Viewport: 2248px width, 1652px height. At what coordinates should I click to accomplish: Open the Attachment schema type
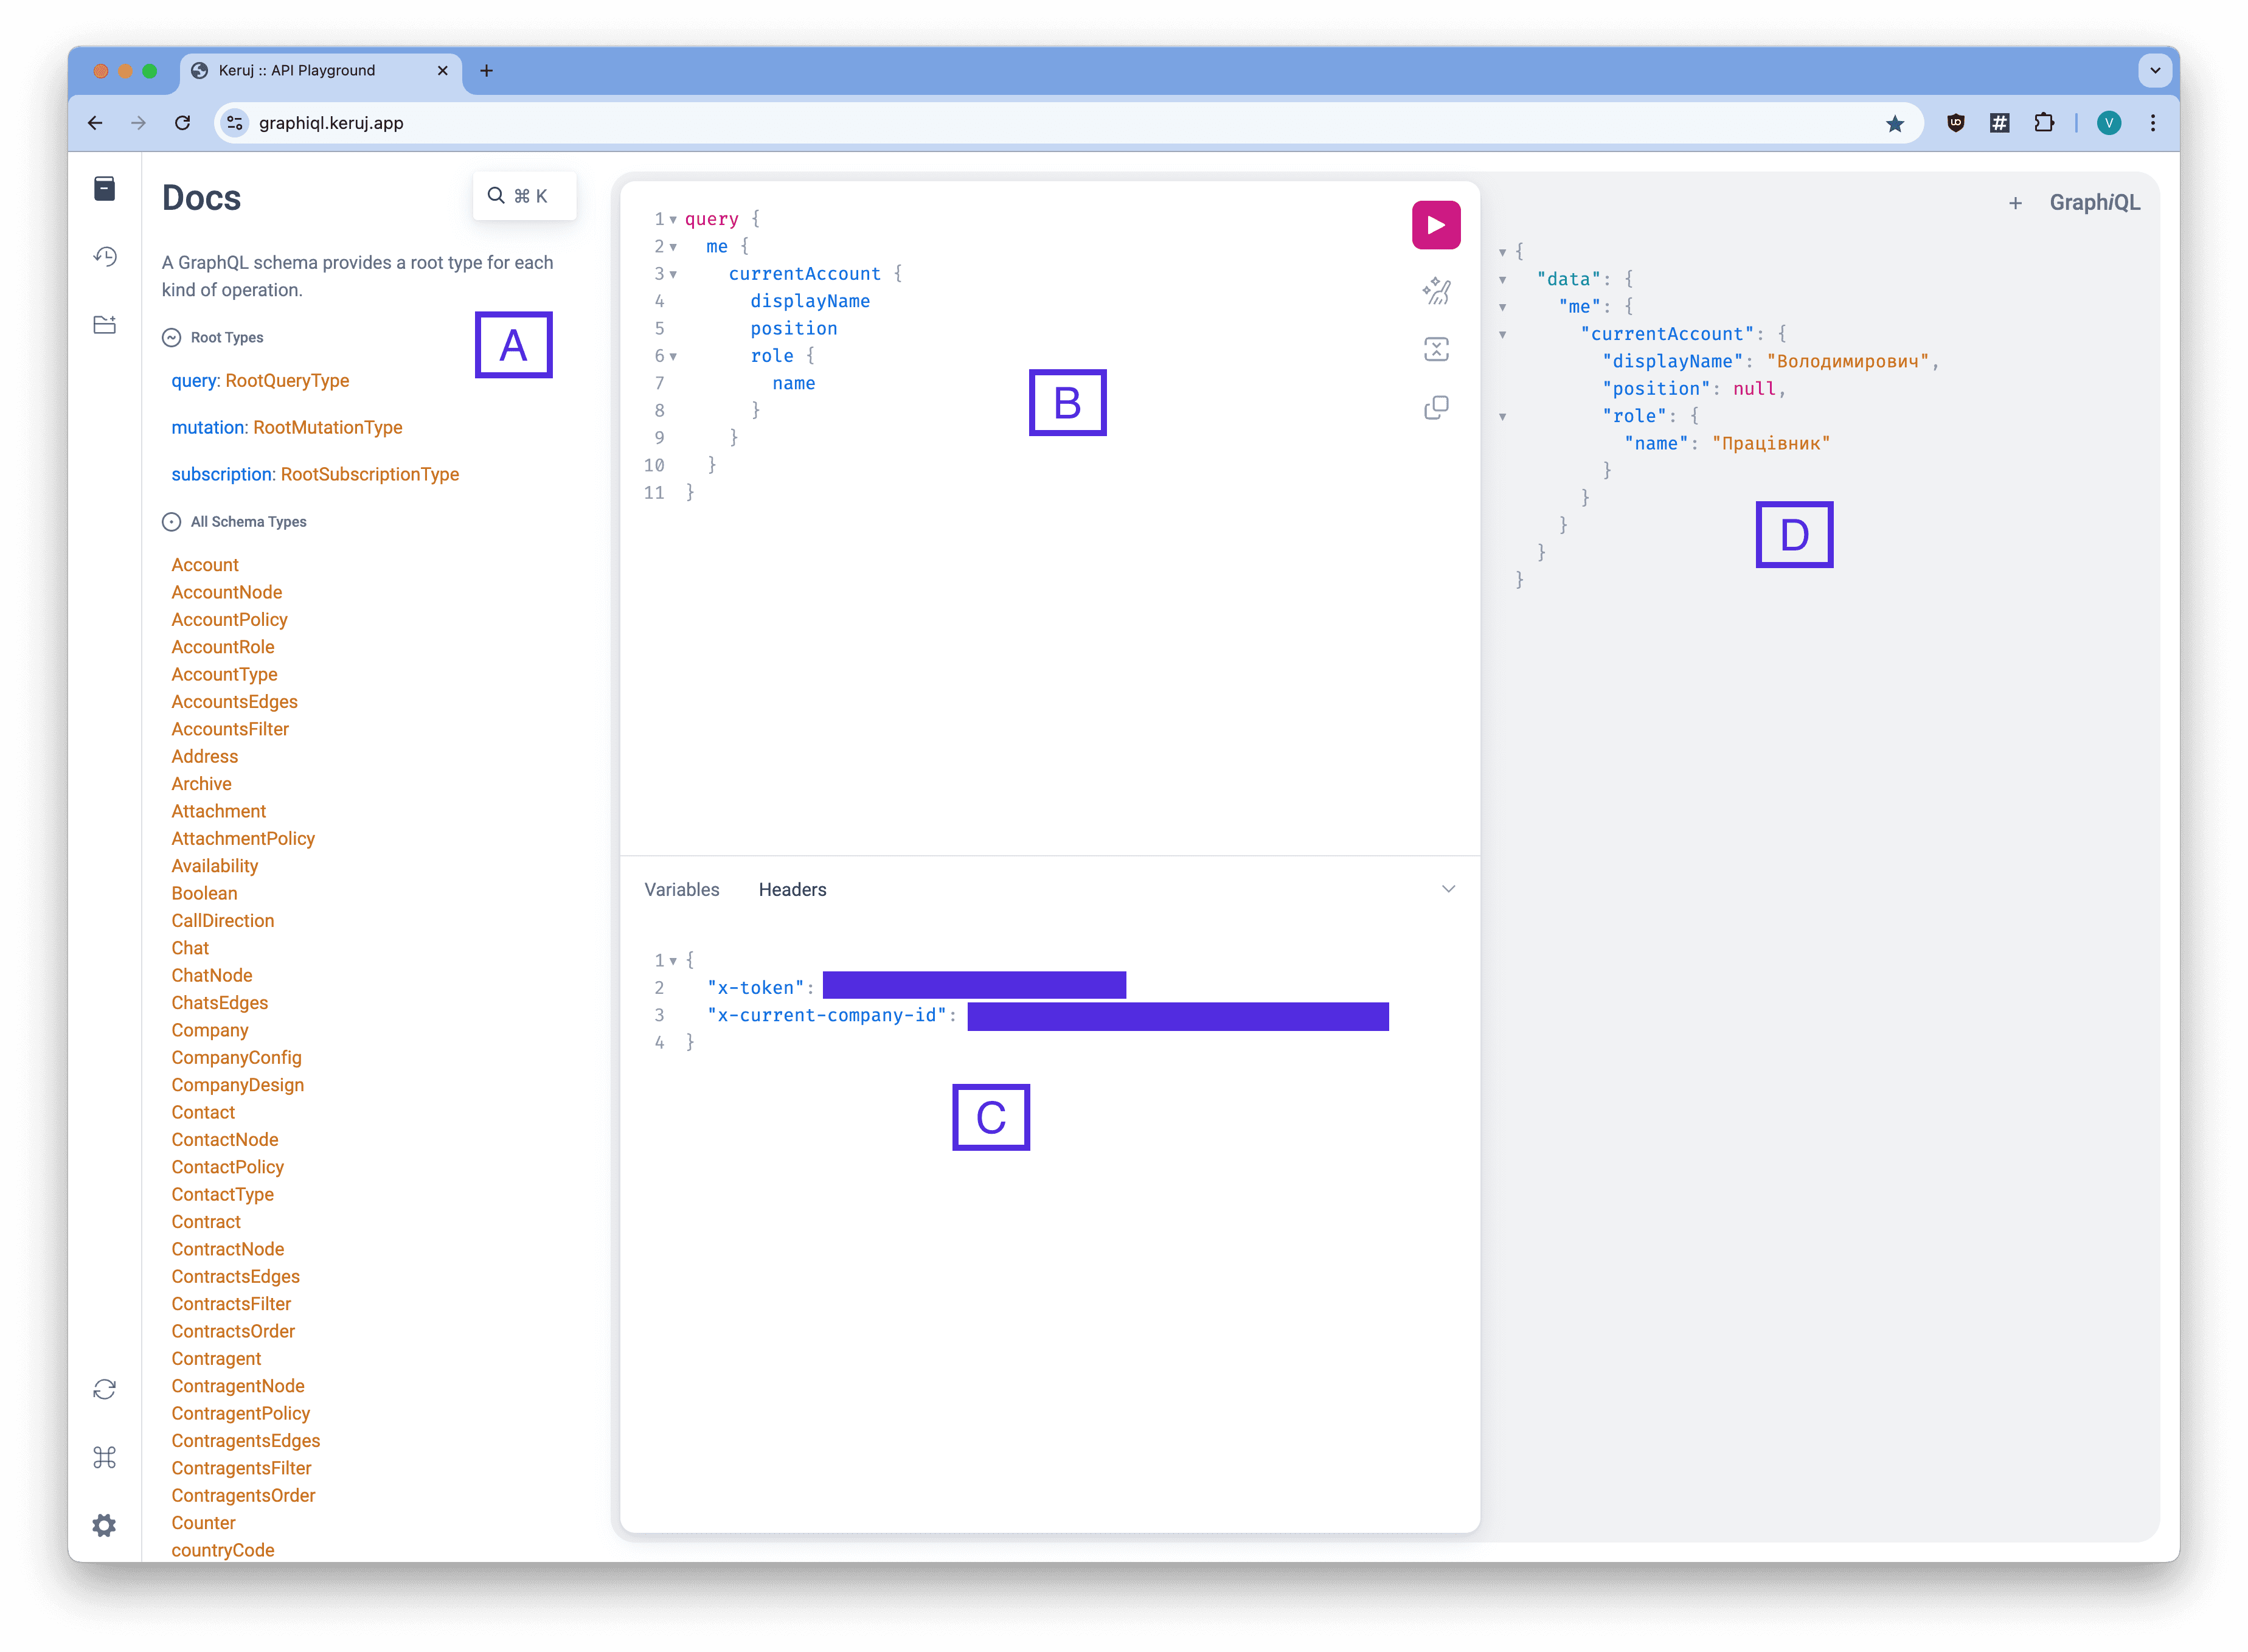[x=218, y=811]
